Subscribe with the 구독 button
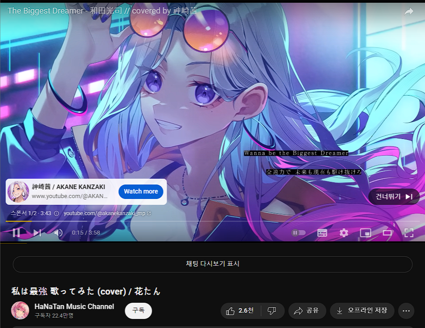This screenshot has height=328, width=425. tap(138, 311)
